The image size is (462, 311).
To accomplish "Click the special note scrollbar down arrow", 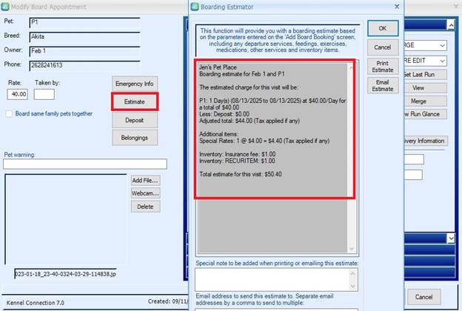I will coord(352,287).
